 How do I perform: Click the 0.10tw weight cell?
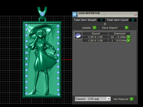pyautogui.click(x=122, y=37)
